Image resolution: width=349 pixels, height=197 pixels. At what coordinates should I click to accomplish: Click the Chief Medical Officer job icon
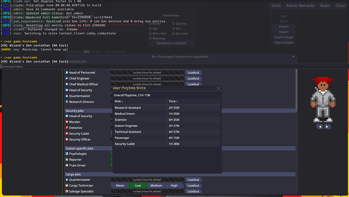click(67, 84)
